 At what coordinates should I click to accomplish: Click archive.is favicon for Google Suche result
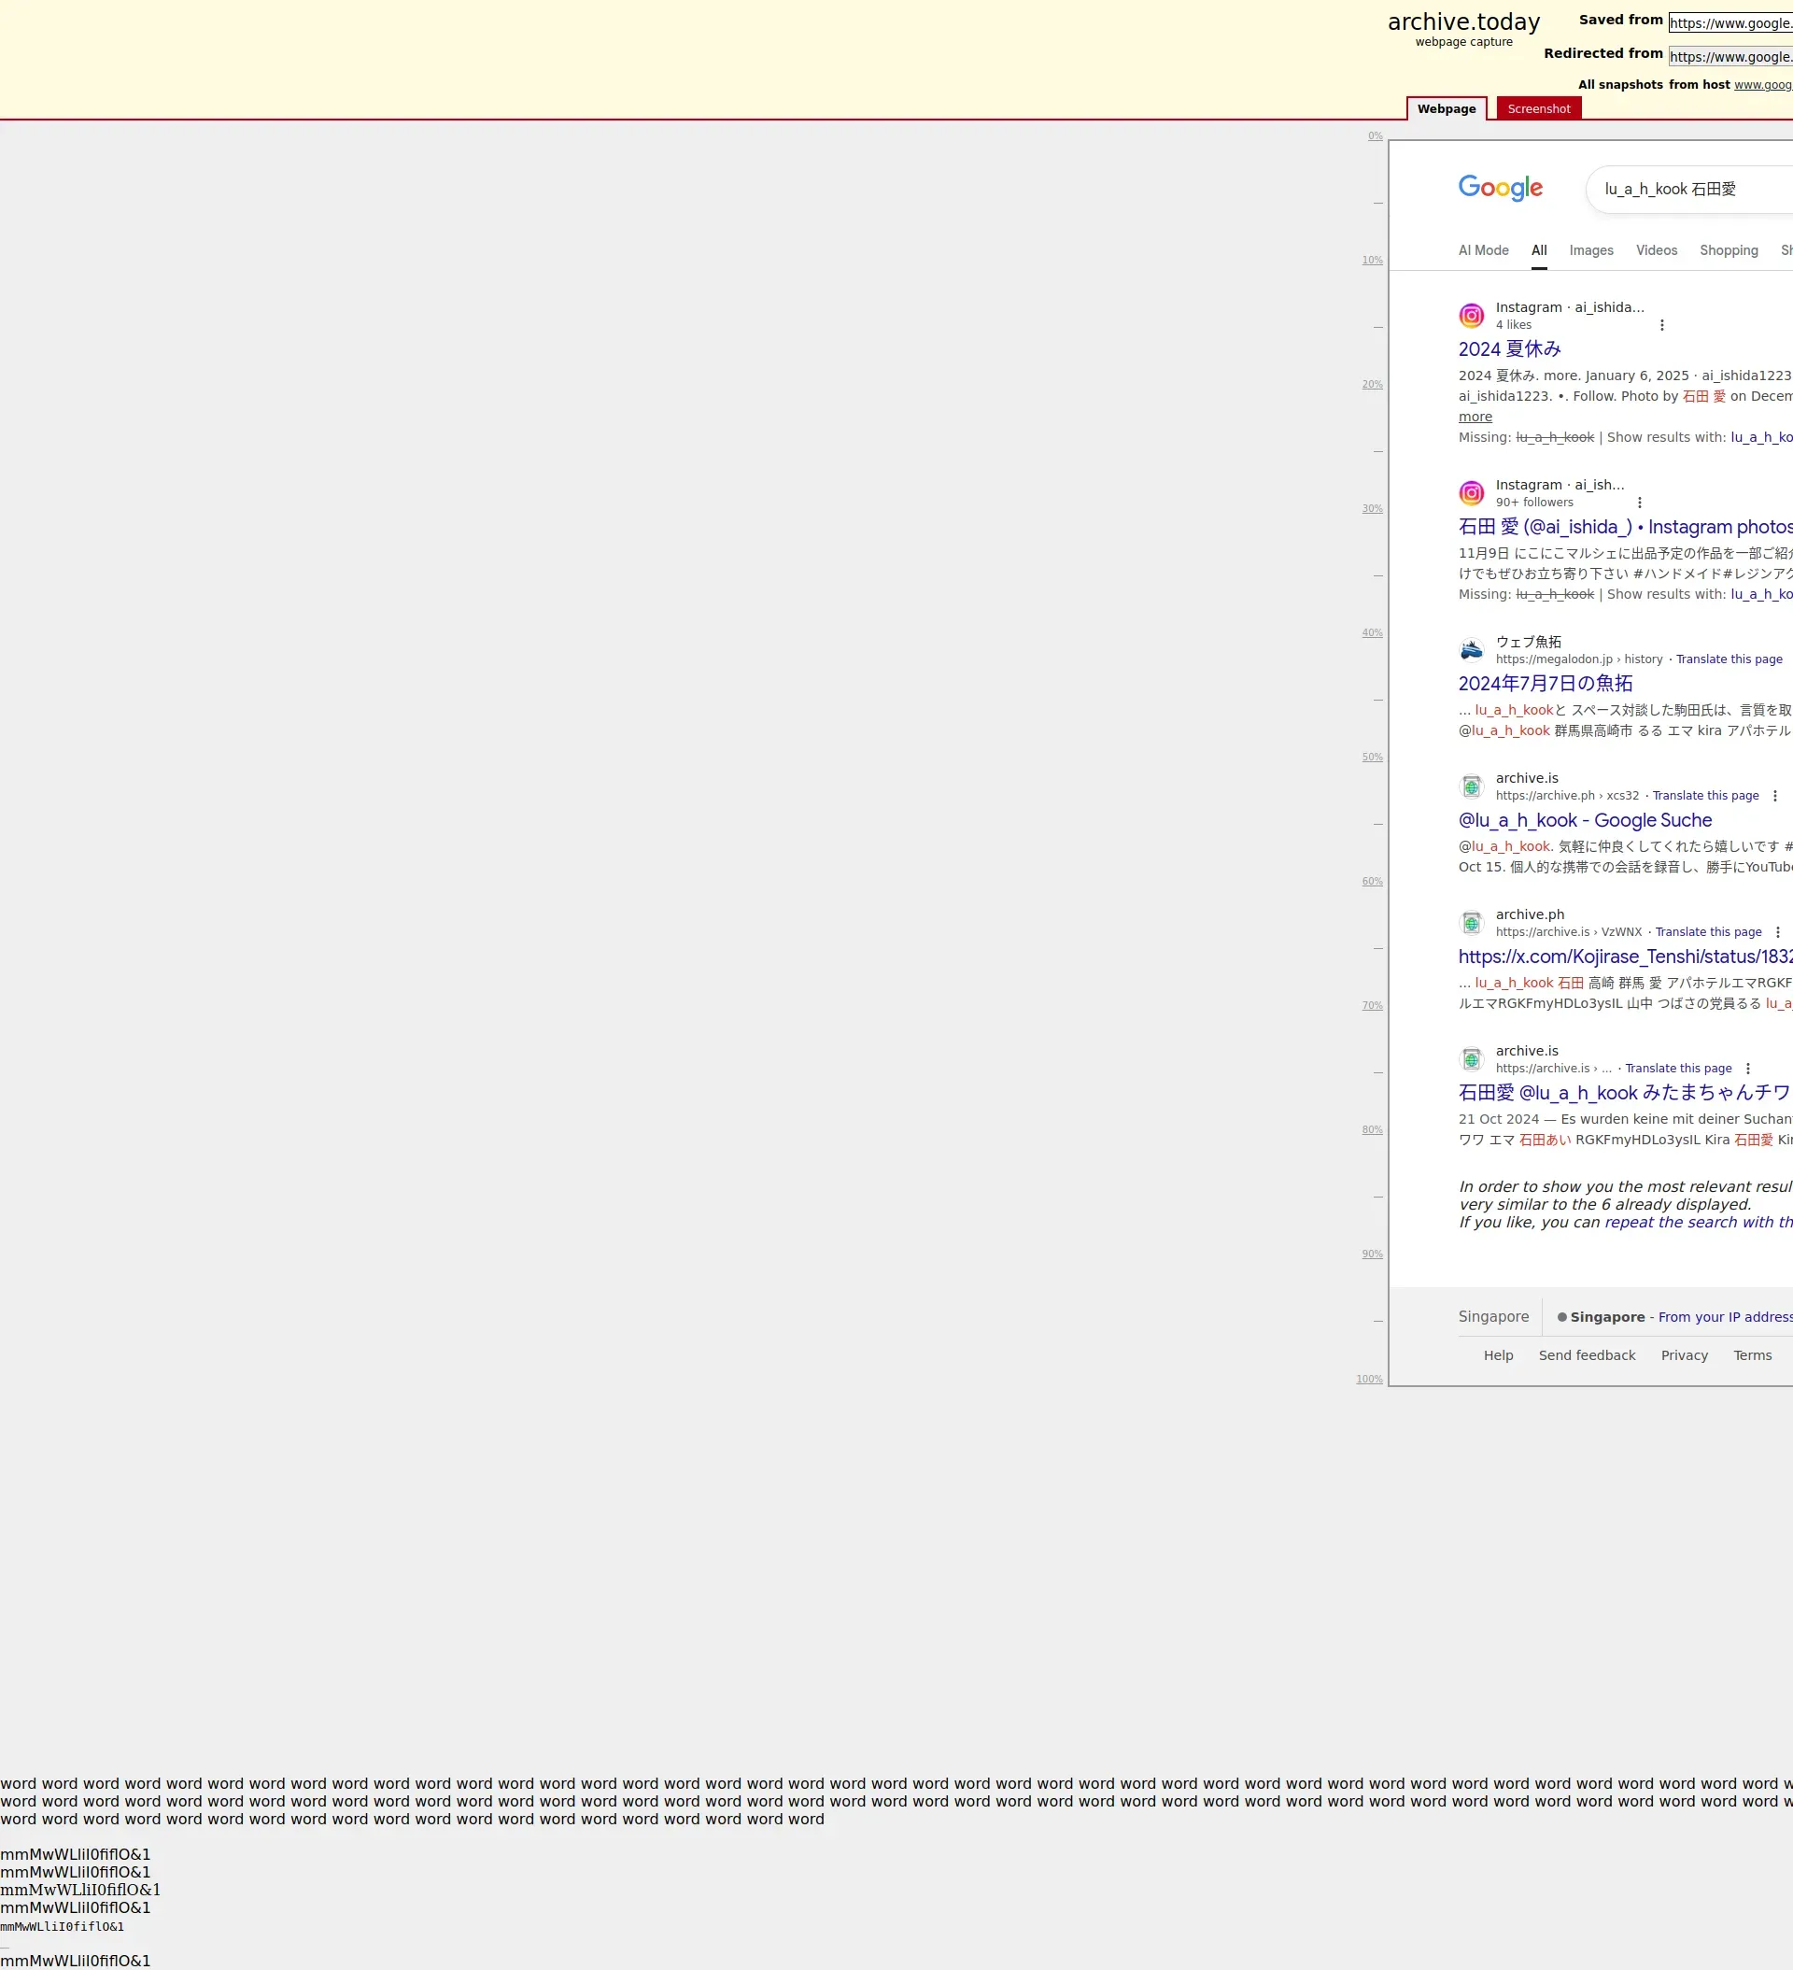pyautogui.click(x=1472, y=787)
